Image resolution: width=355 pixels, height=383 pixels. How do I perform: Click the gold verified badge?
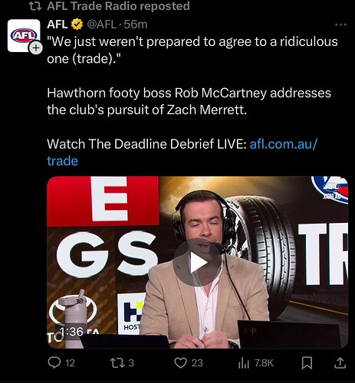point(77,25)
